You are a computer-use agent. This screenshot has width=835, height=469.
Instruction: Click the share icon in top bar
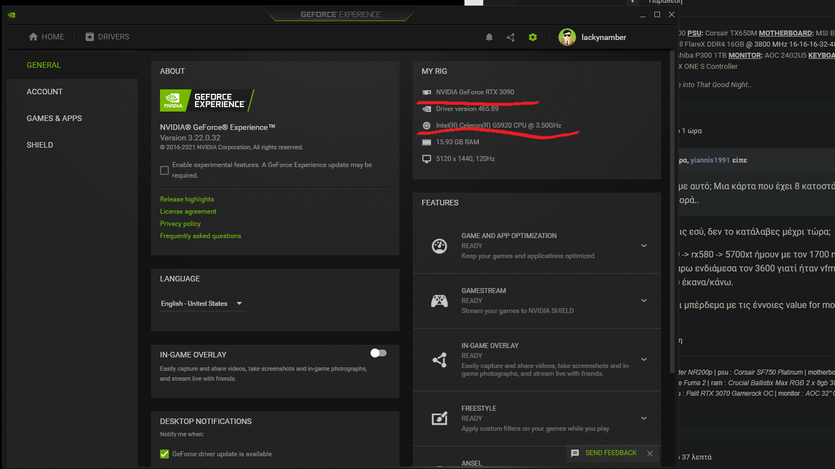pyautogui.click(x=511, y=37)
